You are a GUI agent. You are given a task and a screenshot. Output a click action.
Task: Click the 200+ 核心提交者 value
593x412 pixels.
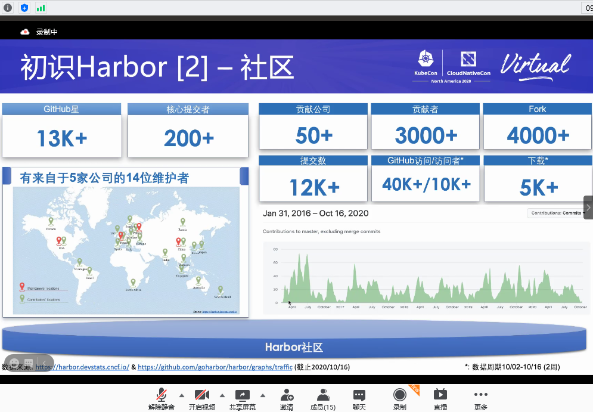[189, 138]
